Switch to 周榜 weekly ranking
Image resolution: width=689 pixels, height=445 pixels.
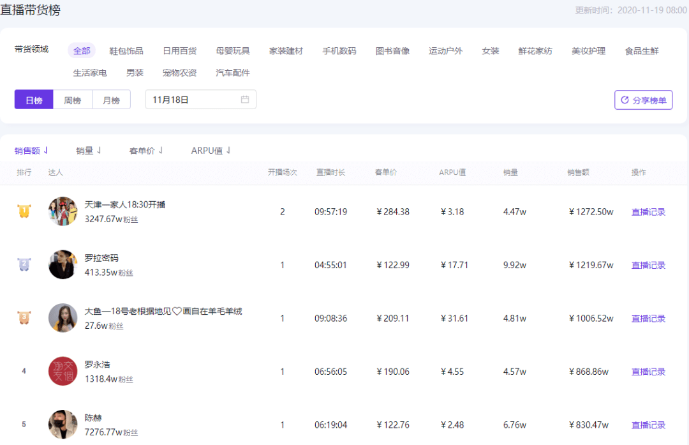click(x=72, y=100)
